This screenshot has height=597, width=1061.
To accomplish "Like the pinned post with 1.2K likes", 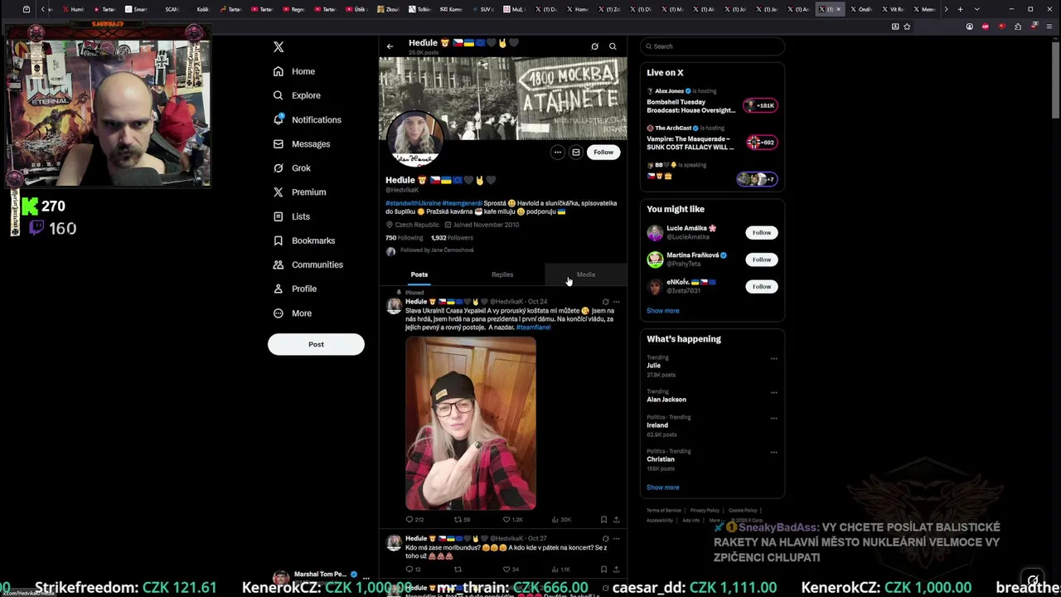I will [x=506, y=520].
